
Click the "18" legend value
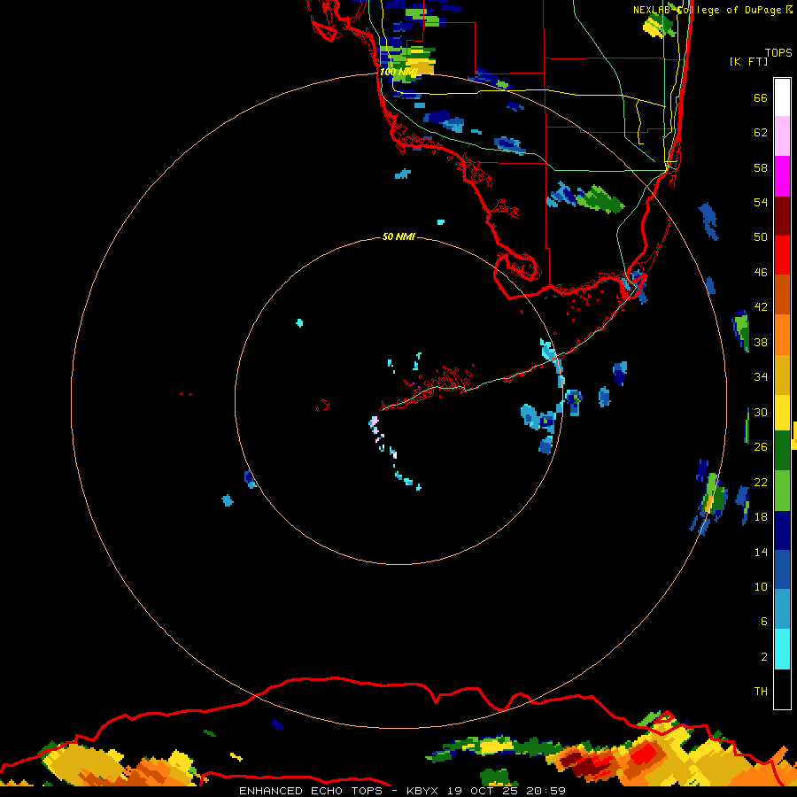[x=761, y=517]
